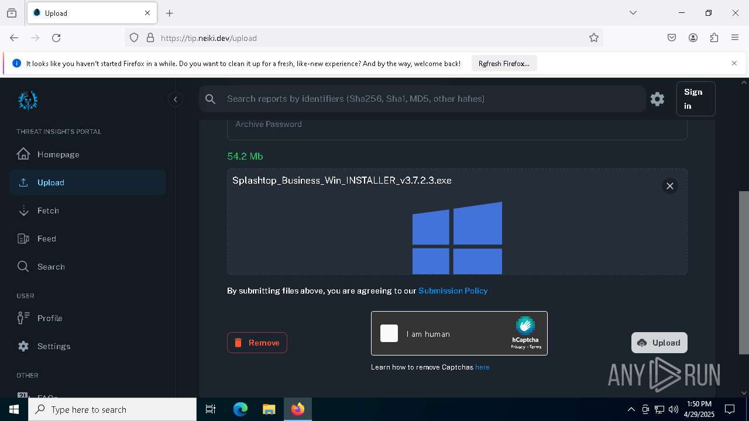749x421 pixels.
Task: Open the extensions puzzle icon
Action: pos(714,37)
